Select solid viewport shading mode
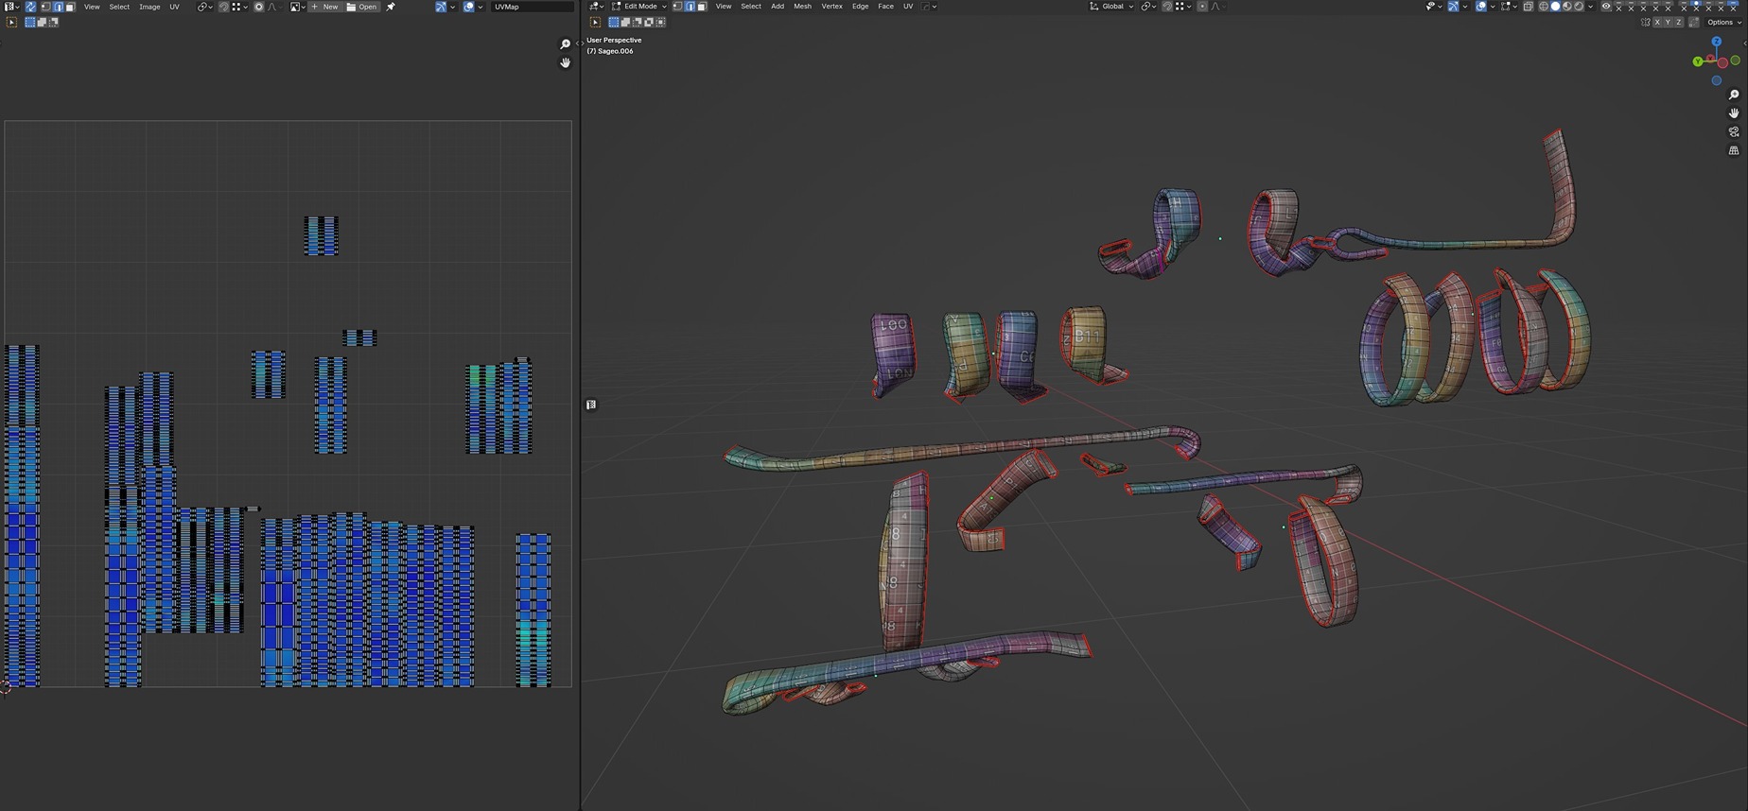 click(1555, 7)
